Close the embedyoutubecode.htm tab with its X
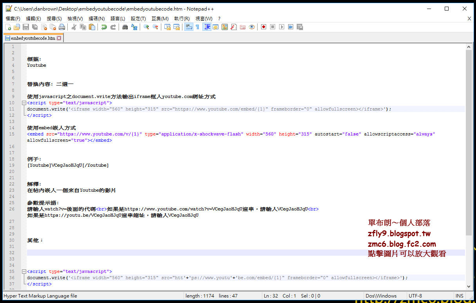This screenshot has width=476, height=303. tap(59, 38)
